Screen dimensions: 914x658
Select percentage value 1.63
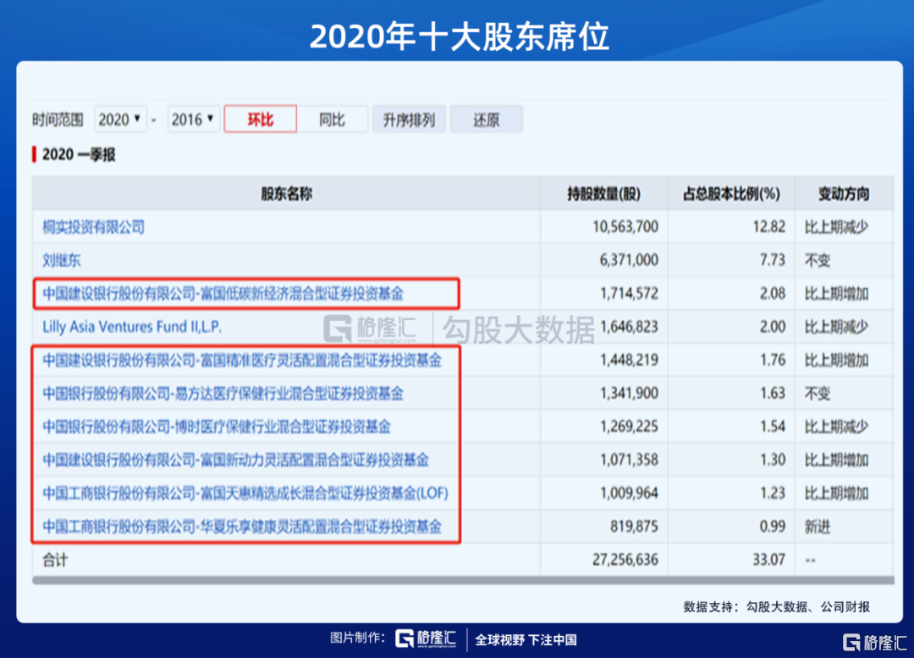click(x=773, y=394)
